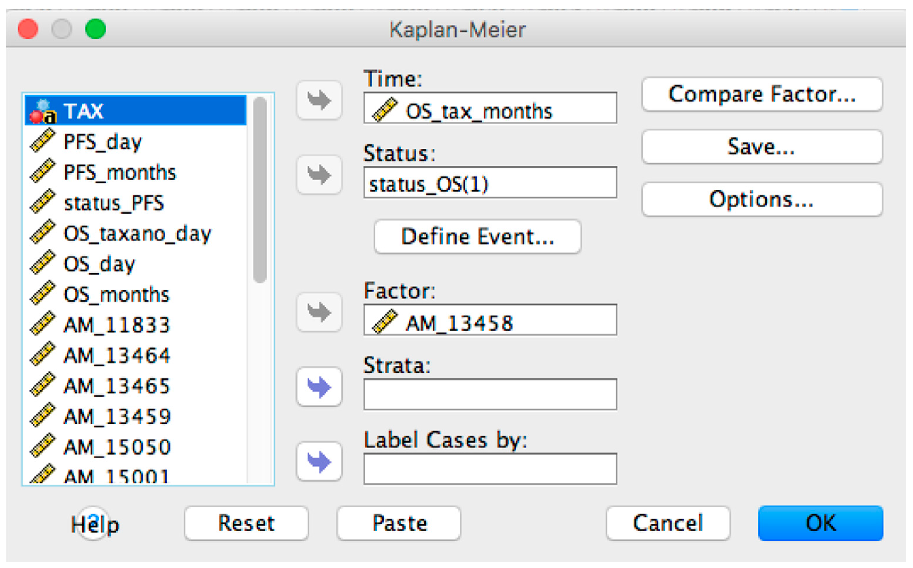This screenshot has width=913, height=568.
Task: Select PFS_months variable in the list
Action: (119, 173)
